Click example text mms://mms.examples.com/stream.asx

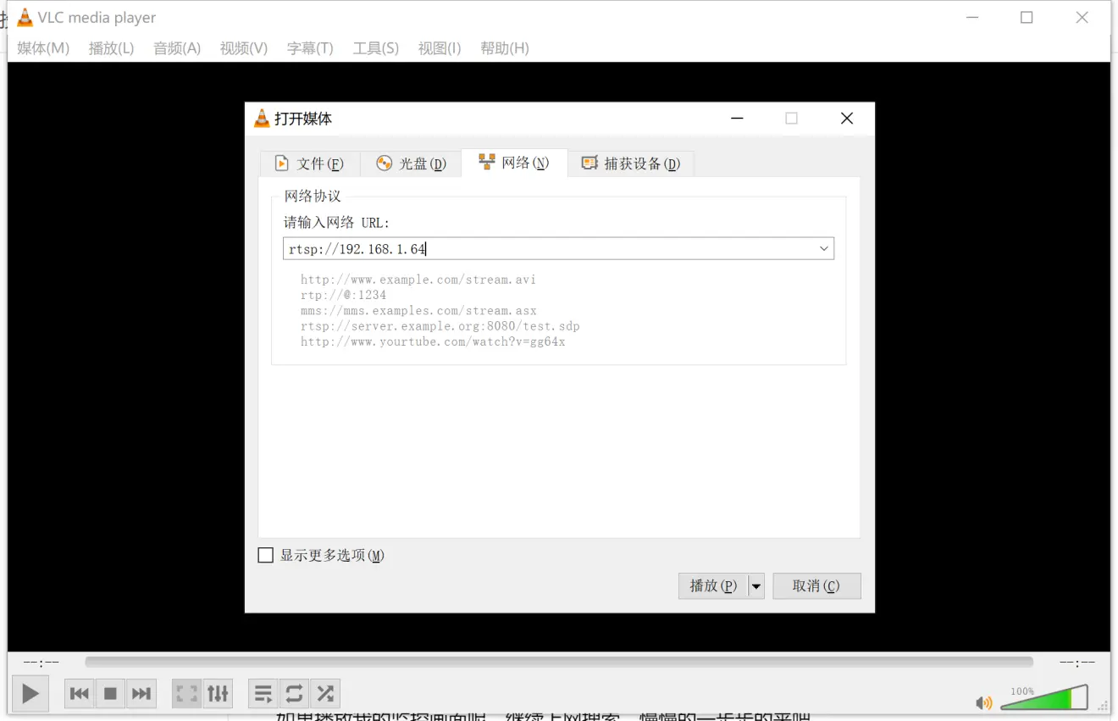[418, 310]
